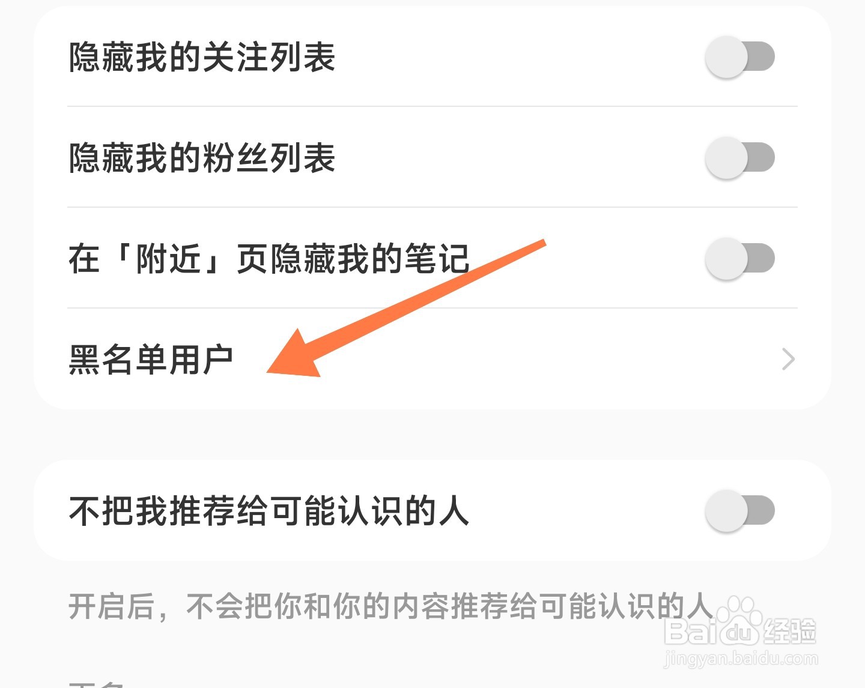Enable the 隐藏我的粉丝列表 switch
This screenshot has height=688, width=865.
click(740, 158)
